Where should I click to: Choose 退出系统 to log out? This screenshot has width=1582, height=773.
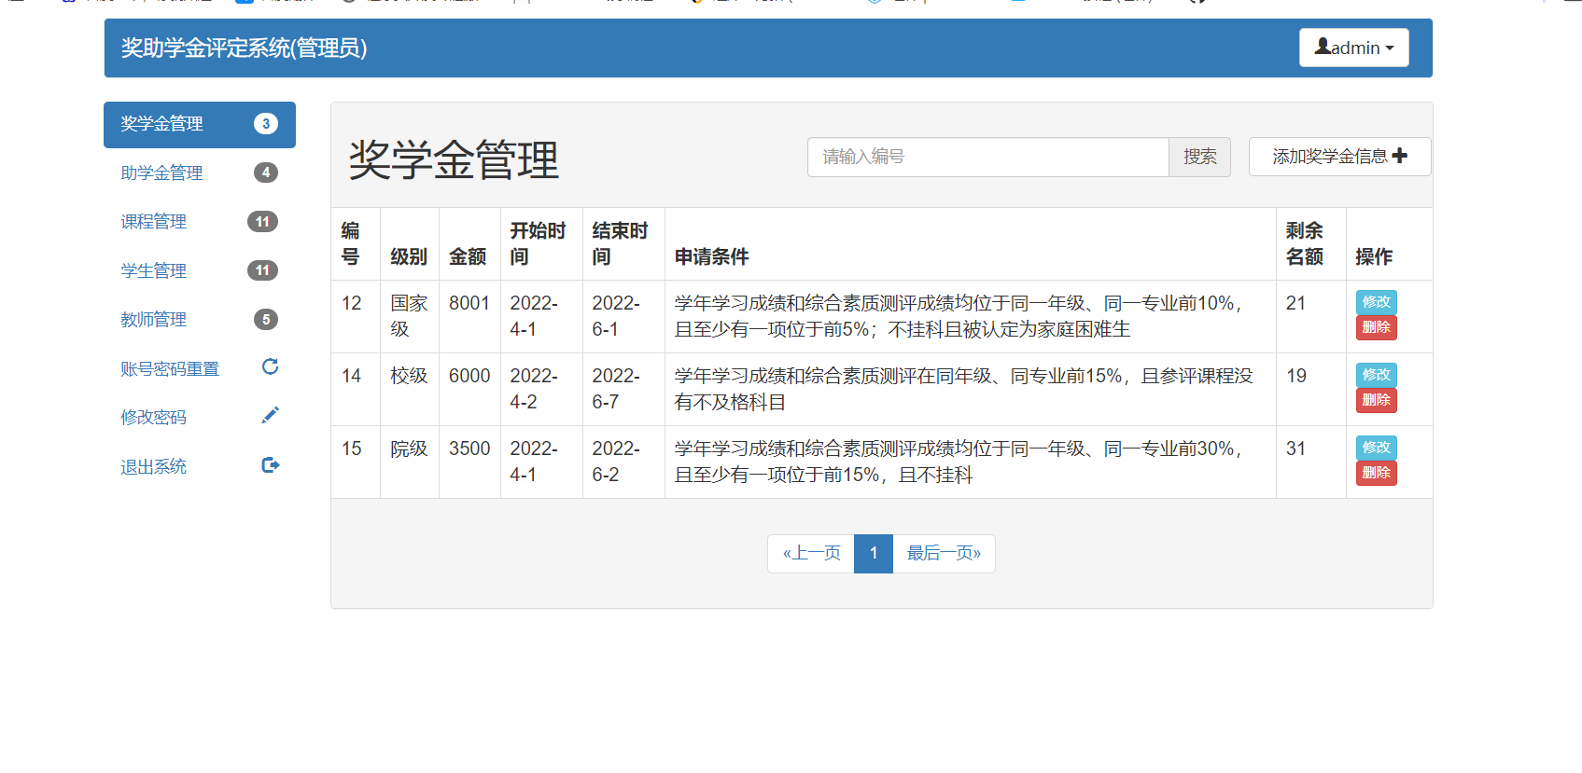click(200, 466)
